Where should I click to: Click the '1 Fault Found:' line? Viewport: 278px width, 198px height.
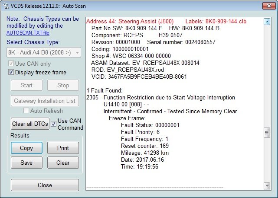(105, 90)
